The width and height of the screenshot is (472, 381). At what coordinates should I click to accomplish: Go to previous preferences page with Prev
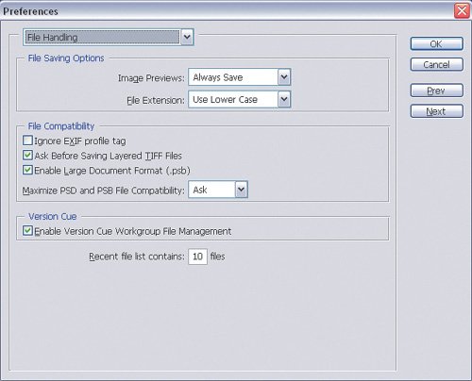[436, 91]
